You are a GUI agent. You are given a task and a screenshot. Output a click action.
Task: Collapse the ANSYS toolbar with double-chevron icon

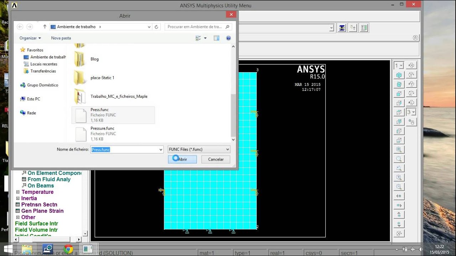point(415,38)
